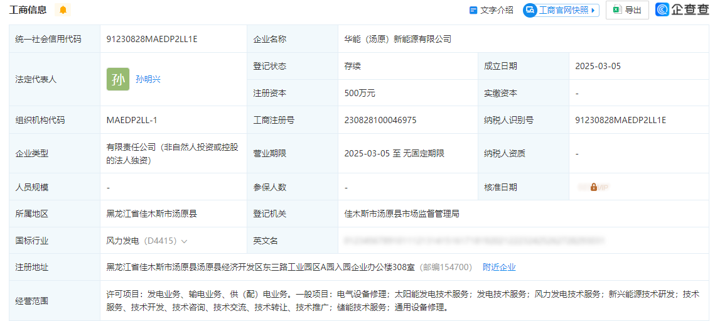This screenshot has height=321, width=715.
Task: Click company name 华能（汤原）新能源有限公司
Action: (x=398, y=39)
